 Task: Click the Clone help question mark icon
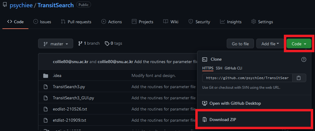coord(304,59)
